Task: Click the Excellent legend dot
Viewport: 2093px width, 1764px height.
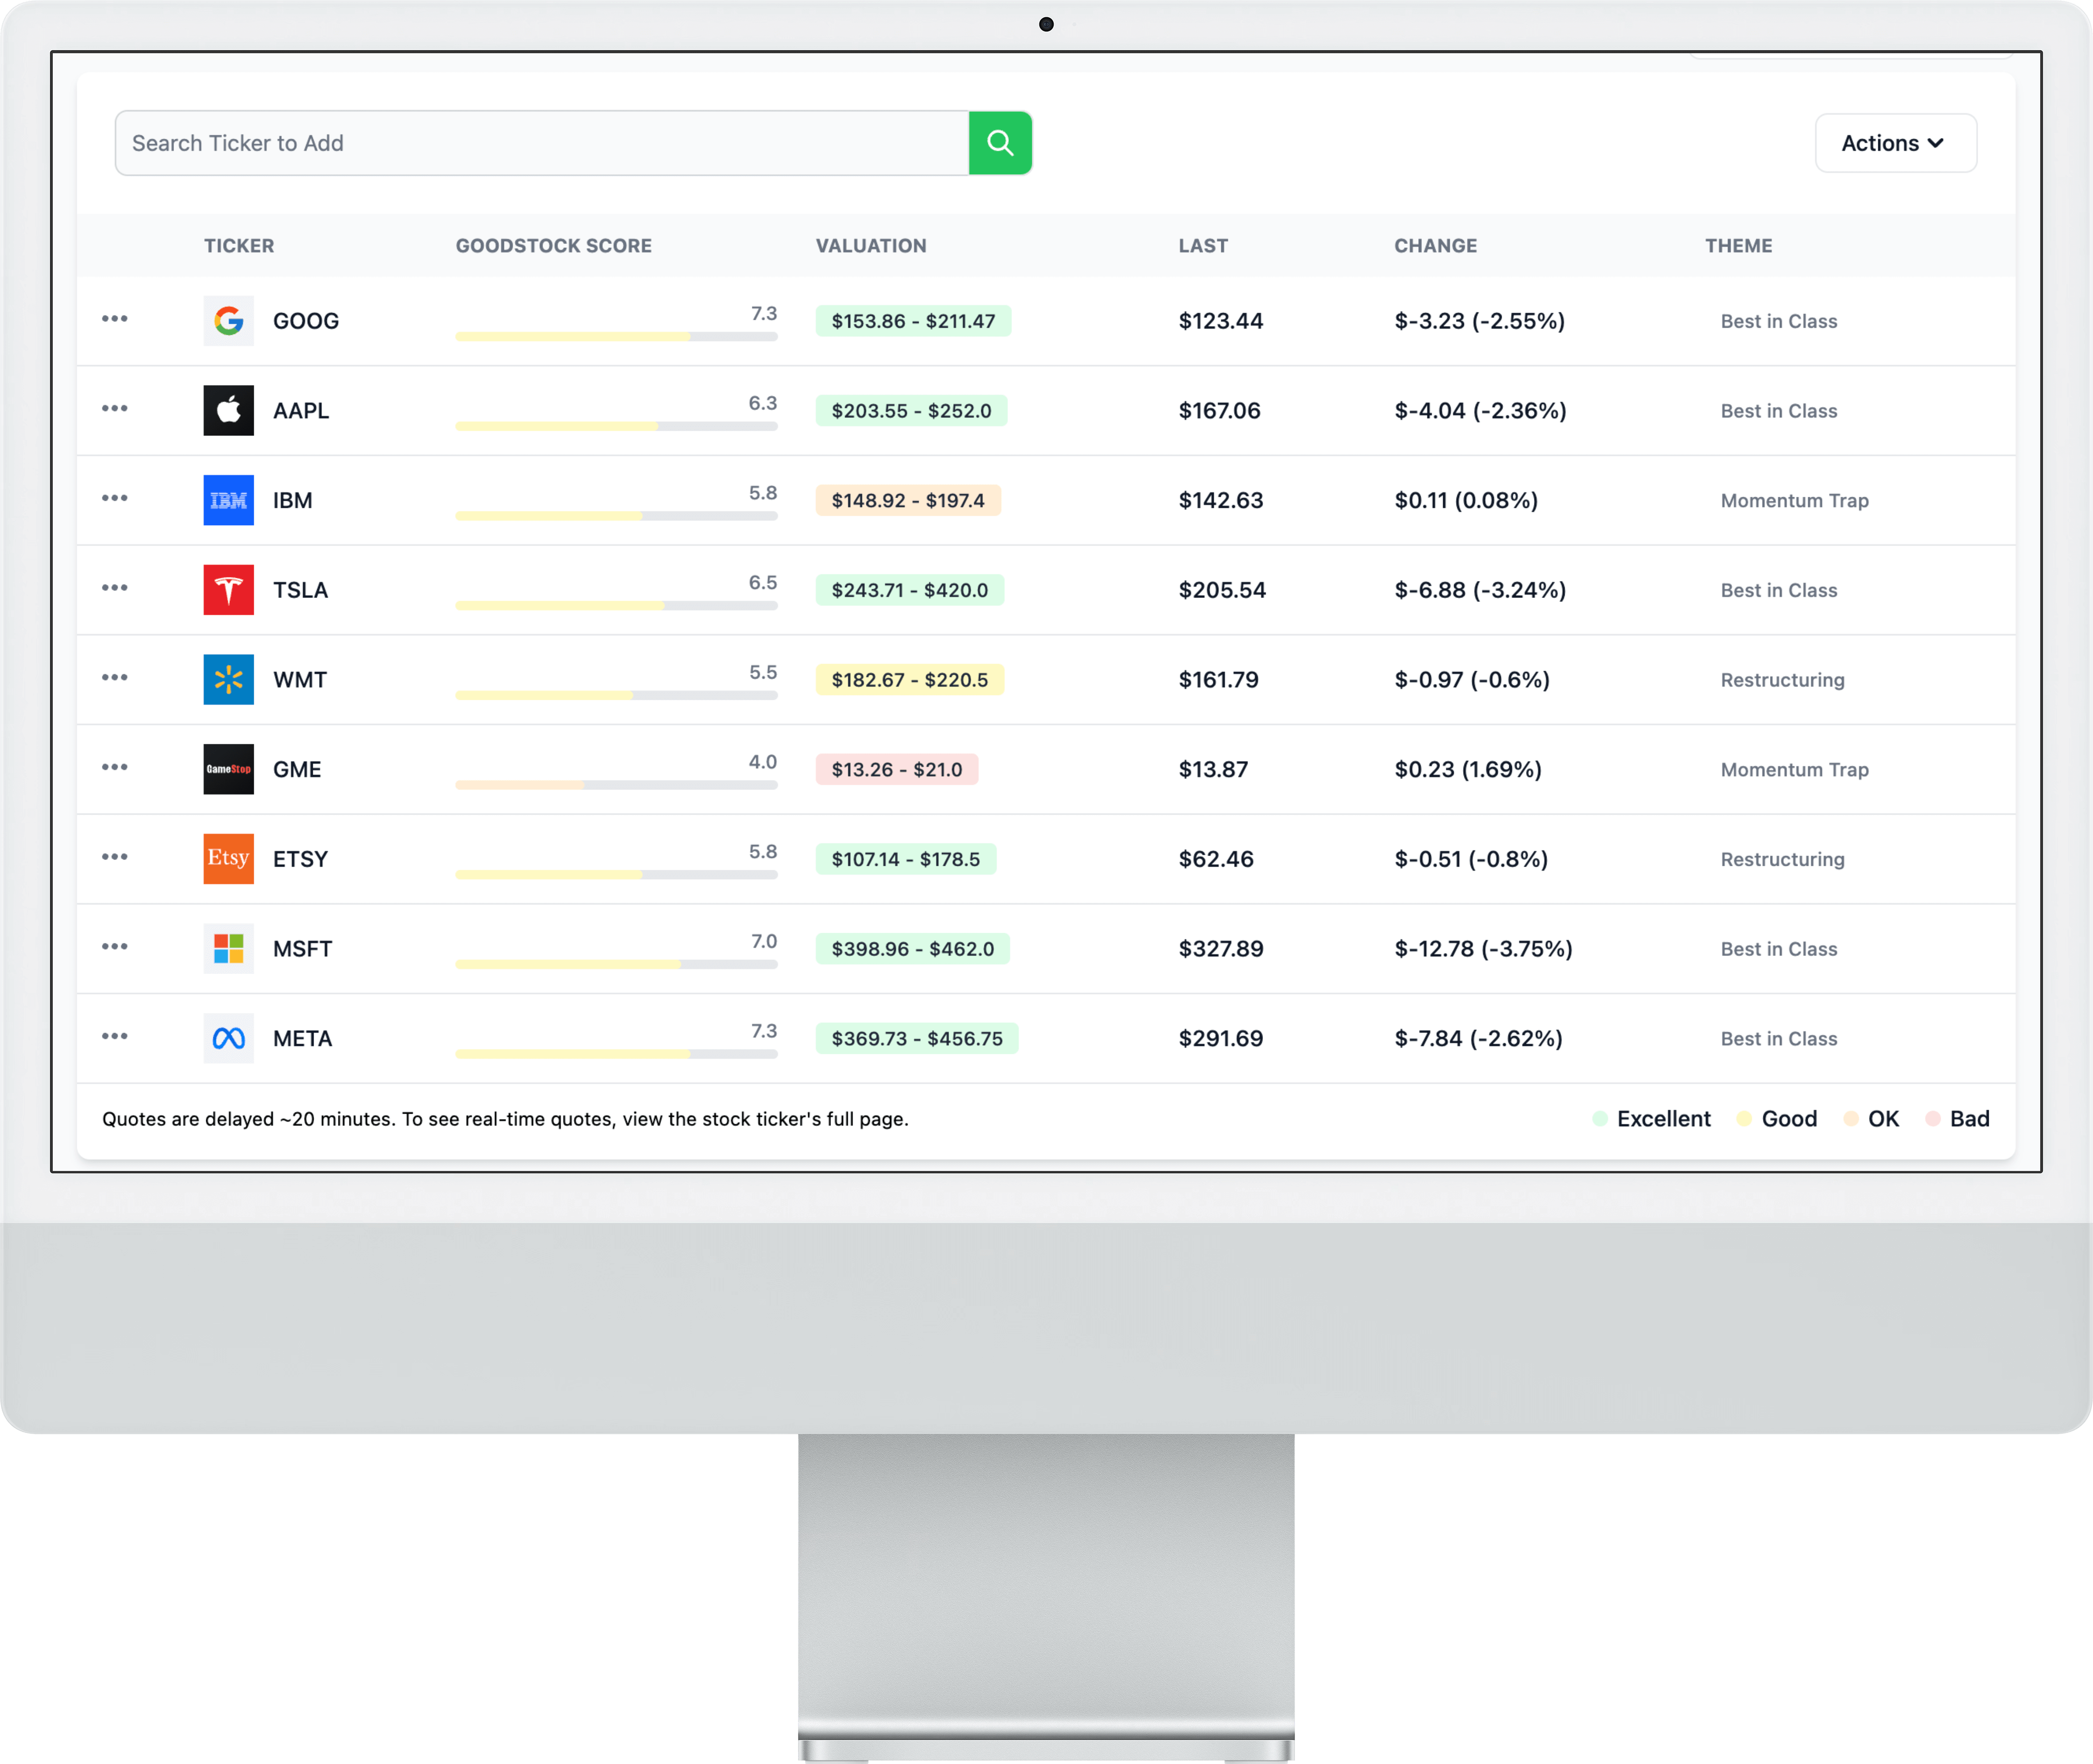Action: click(x=1600, y=1119)
